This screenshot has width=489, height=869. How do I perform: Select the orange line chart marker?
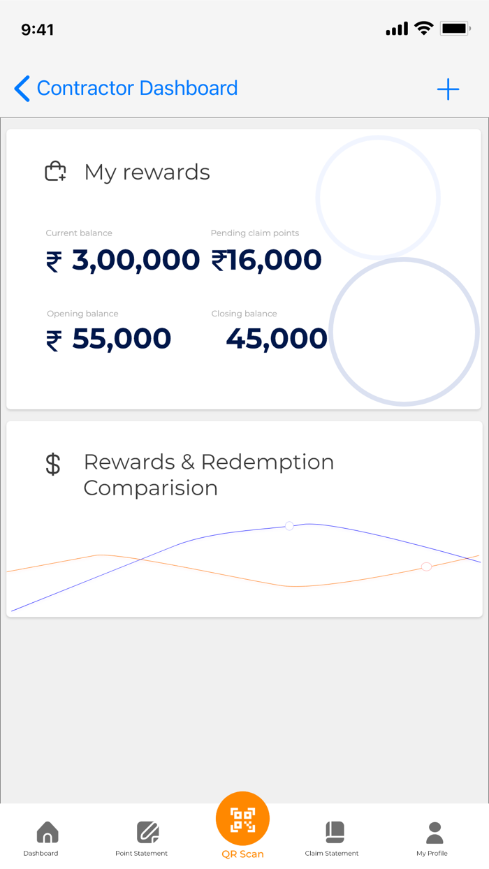tap(426, 567)
